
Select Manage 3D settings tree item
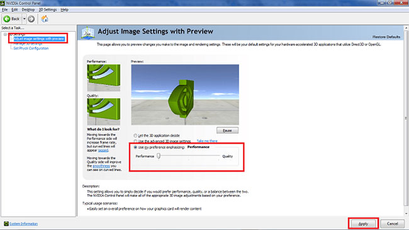tap(28, 43)
